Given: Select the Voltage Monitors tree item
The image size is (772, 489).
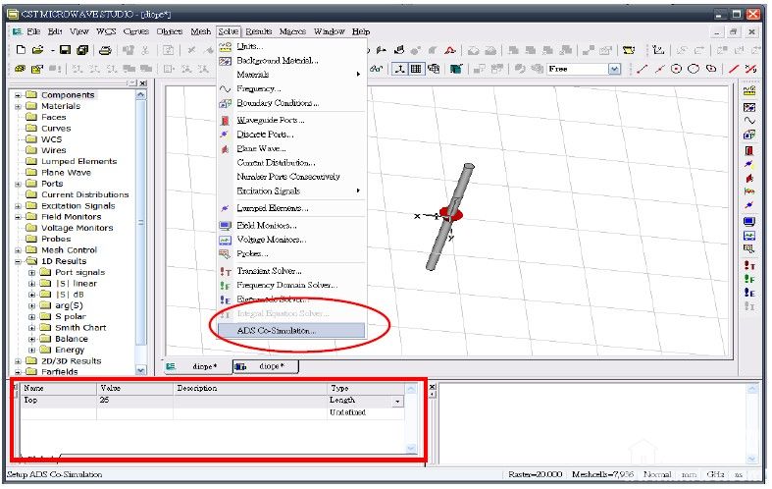Looking at the screenshot, I should (77, 228).
